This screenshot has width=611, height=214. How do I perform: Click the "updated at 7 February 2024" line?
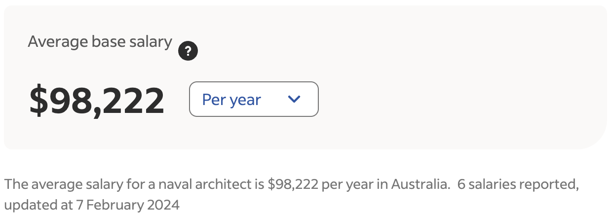pos(91,204)
